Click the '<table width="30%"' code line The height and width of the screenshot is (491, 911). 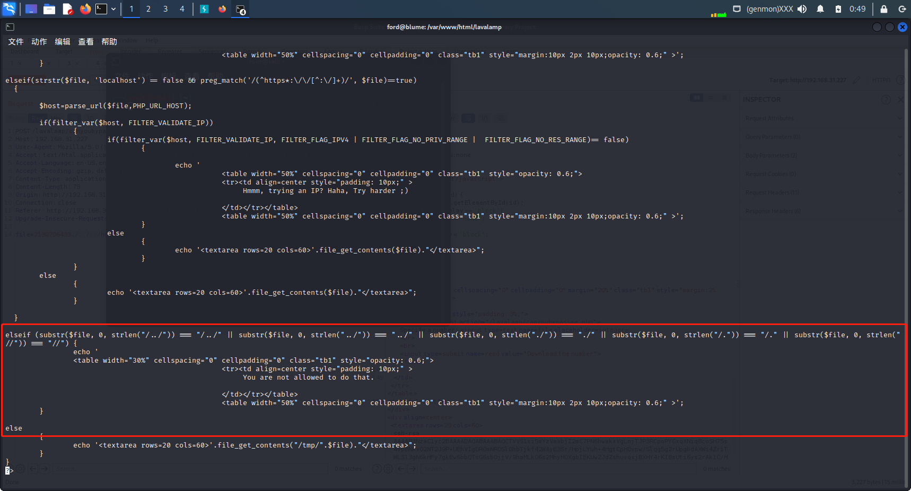[253, 361]
